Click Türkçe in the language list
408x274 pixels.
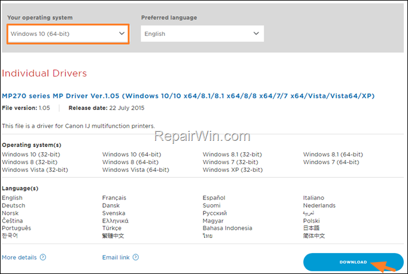[112, 228]
